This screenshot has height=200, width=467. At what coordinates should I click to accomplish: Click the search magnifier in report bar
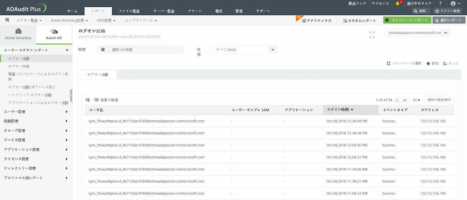click(7, 20)
